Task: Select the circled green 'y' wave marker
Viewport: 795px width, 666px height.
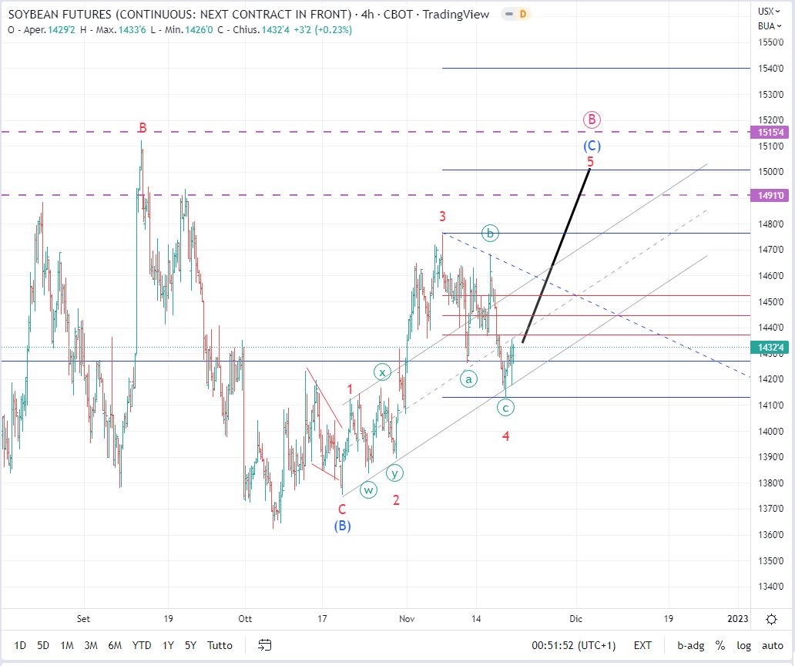Action: [x=394, y=473]
